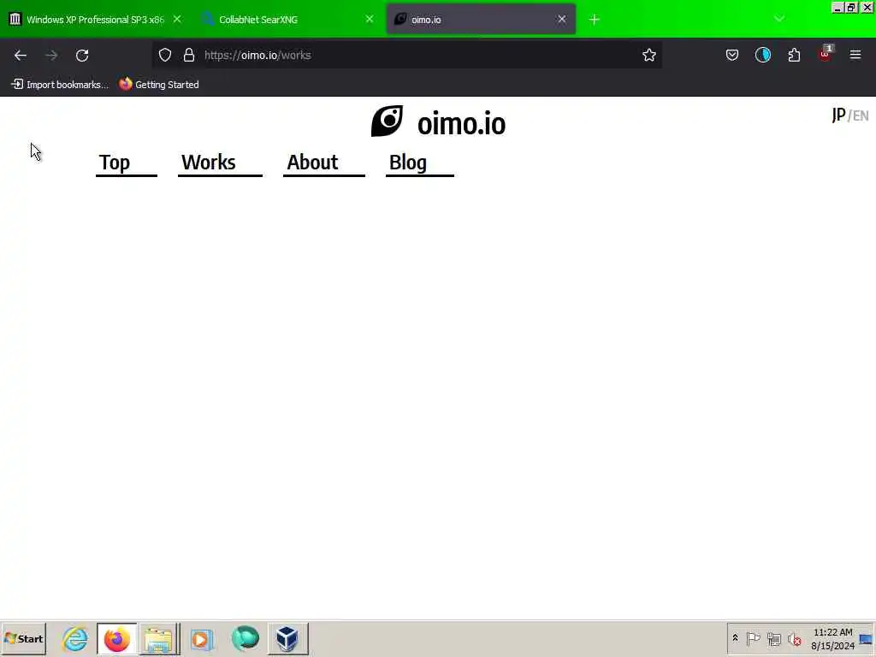Viewport: 876px width, 657px height.
Task: Navigate to the Top page
Action: (x=127, y=163)
